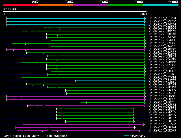Click the arrowhead ending the UniRef100_C0KFP3 alignment
181x138 pixels.
click(134, 109)
